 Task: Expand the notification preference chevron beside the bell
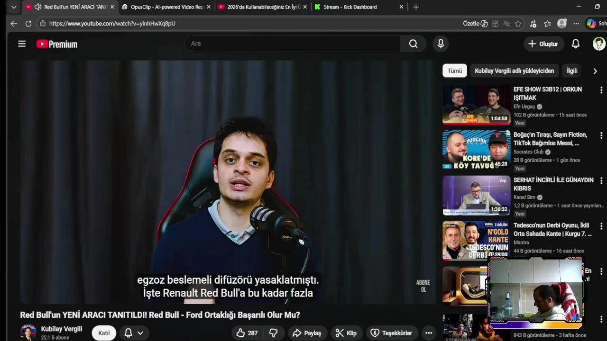[x=140, y=333]
